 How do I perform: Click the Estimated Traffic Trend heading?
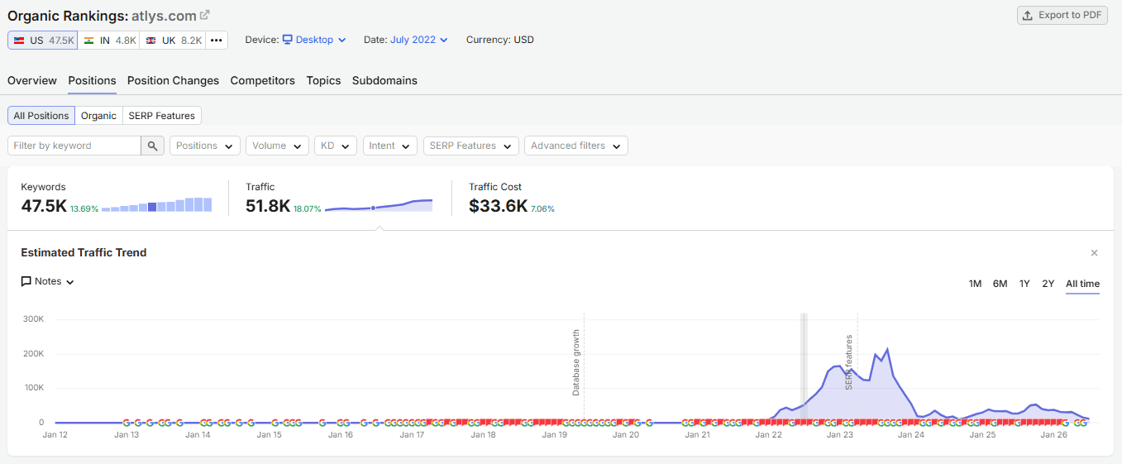(x=84, y=253)
